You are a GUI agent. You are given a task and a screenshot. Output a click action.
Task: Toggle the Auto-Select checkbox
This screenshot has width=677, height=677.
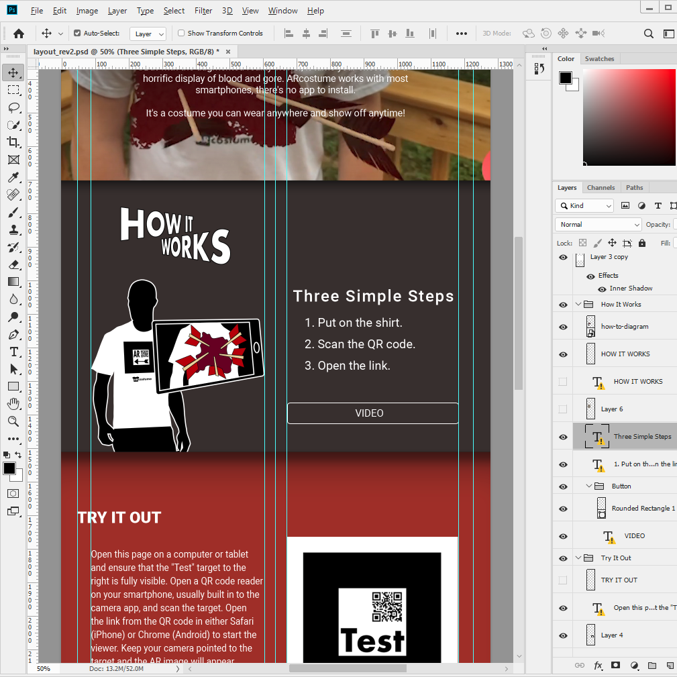(77, 34)
